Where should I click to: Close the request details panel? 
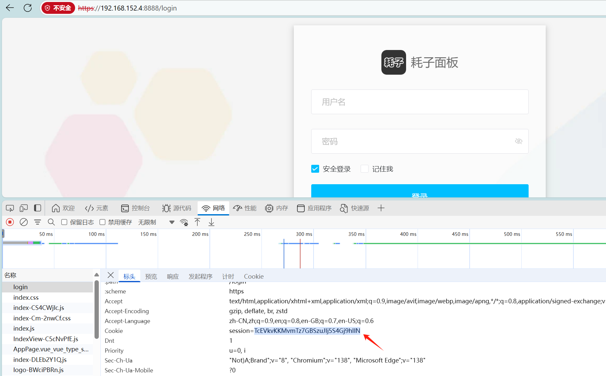pos(111,275)
